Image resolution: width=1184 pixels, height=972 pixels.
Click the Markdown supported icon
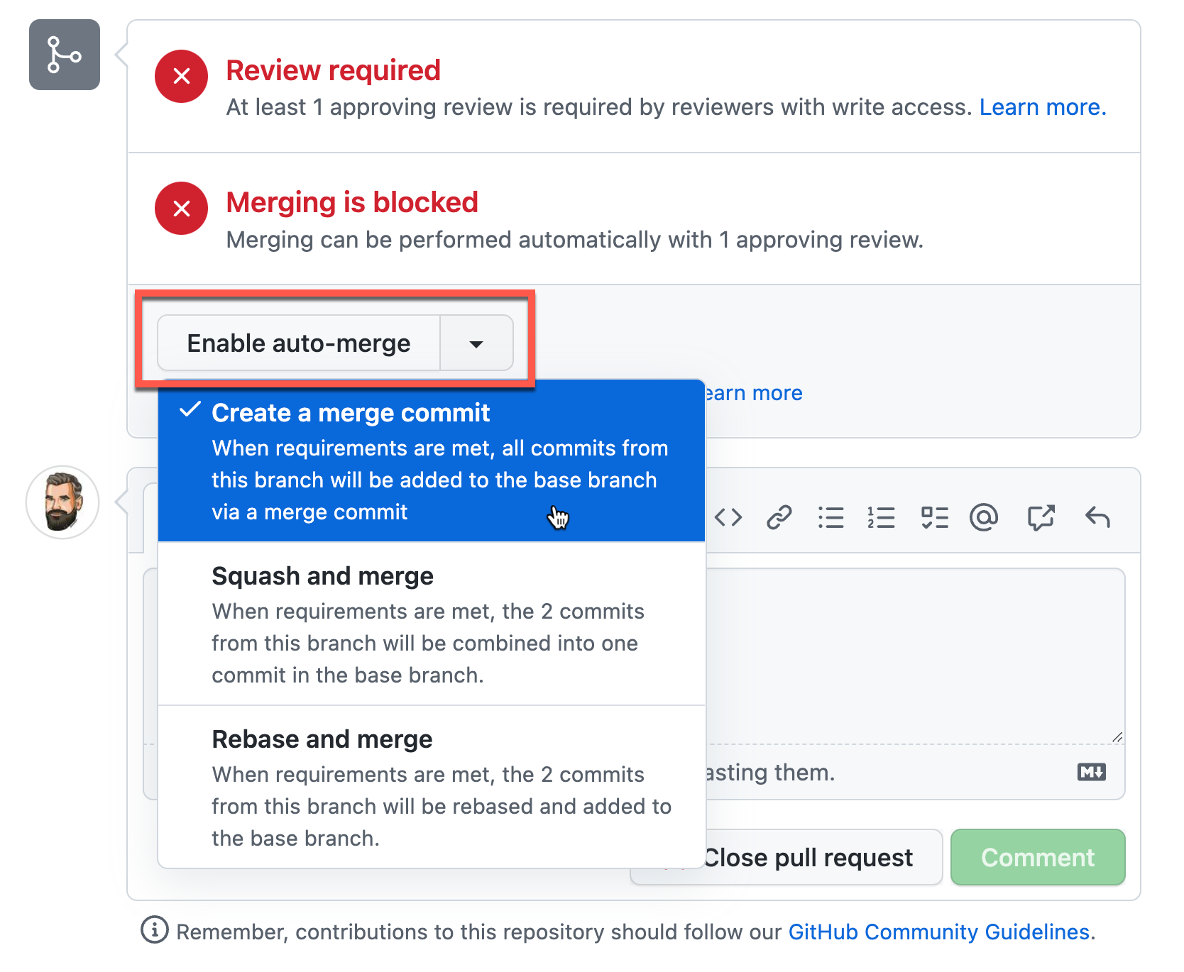[1092, 772]
